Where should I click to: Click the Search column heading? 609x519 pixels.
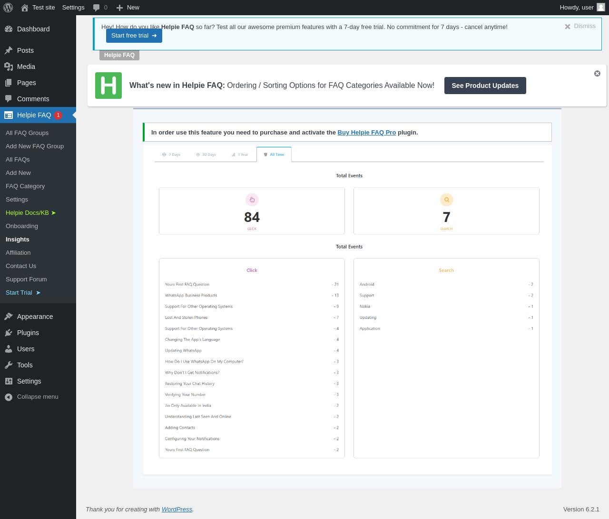(x=446, y=270)
